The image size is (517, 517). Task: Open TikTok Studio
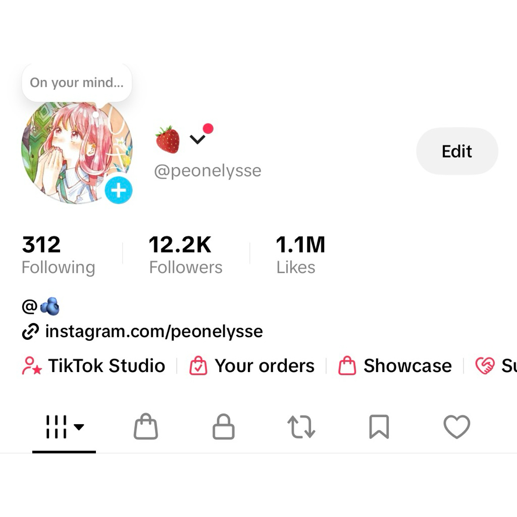point(94,366)
